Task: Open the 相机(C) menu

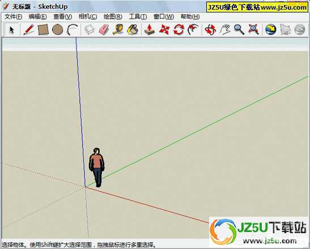Action: tap(88, 16)
